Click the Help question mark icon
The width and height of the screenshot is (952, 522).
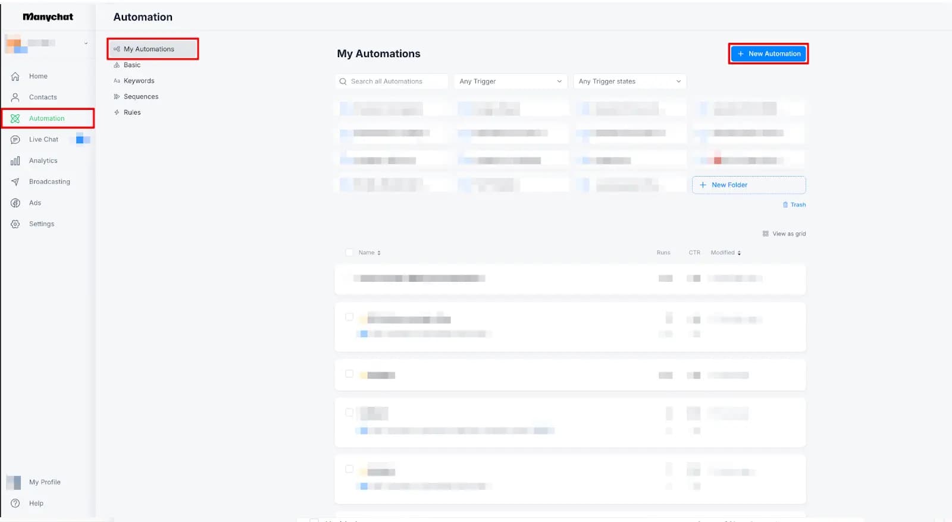(x=15, y=503)
